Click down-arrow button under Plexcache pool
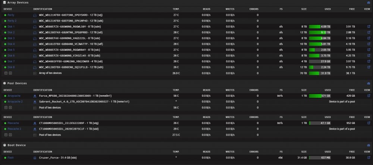Screen dimensions: 373x165 tap(6, 135)
